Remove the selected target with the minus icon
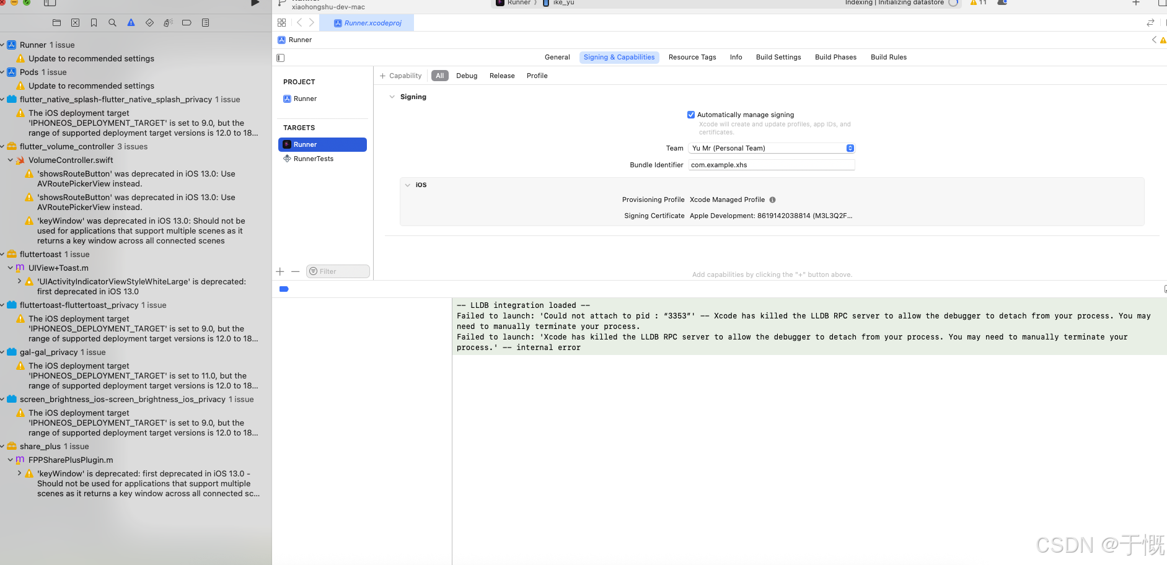Viewport: 1167px width, 565px height. pyautogui.click(x=295, y=271)
